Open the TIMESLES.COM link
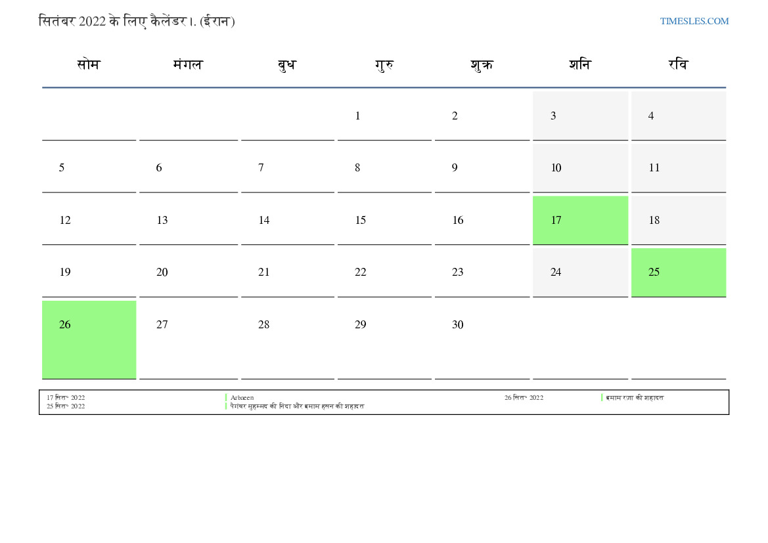Viewport: 768px width, 543px height. coord(694,21)
